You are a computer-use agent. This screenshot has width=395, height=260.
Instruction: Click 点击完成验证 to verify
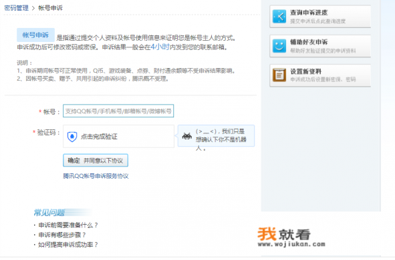99,137
